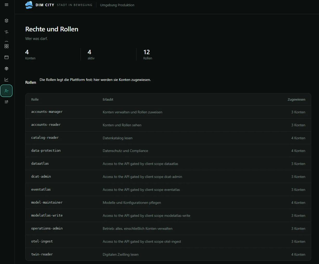Click 'Konten verwalten und Rollen zuweisen' description

(x=132, y=112)
